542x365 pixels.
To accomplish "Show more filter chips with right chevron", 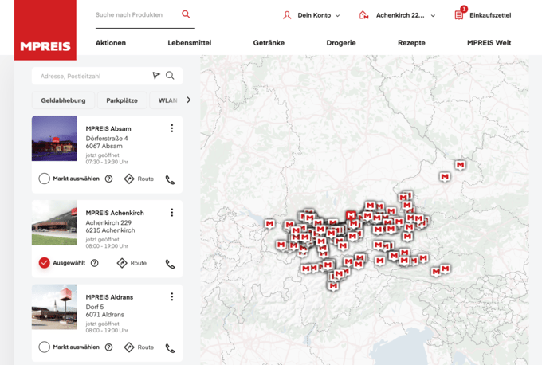I will [x=188, y=100].
